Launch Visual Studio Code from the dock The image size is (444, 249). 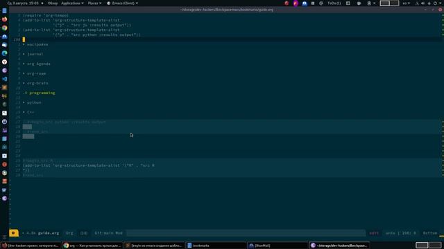[x=5, y=79]
